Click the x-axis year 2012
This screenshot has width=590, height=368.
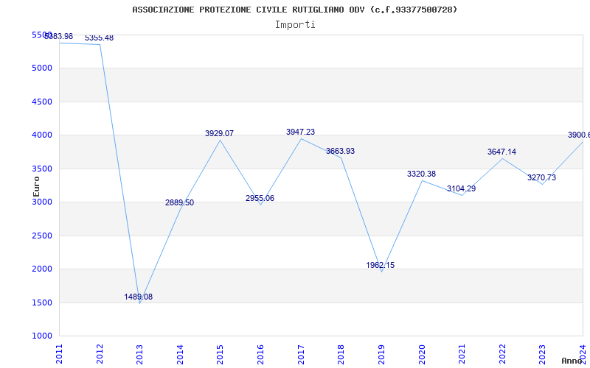pyautogui.click(x=100, y=354)
